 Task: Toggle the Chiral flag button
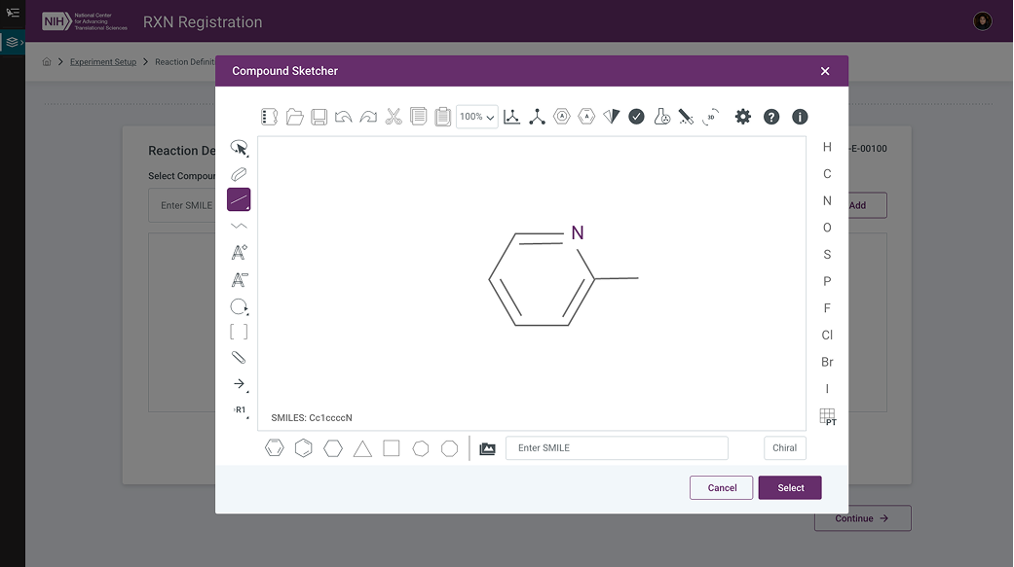(x=784, y=448)
